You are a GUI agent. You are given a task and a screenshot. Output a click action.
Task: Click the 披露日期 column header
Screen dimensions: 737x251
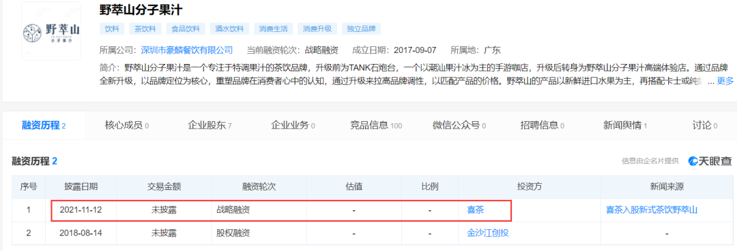tap(81, 187)
